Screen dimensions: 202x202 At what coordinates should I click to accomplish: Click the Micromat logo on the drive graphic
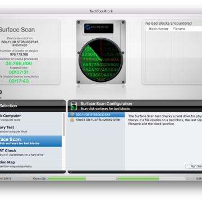[99, 28]
